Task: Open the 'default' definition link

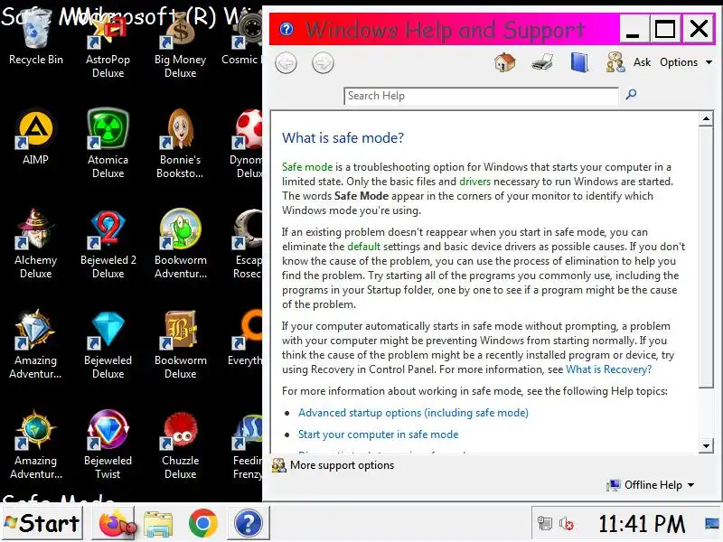Action: pos(363,247)
